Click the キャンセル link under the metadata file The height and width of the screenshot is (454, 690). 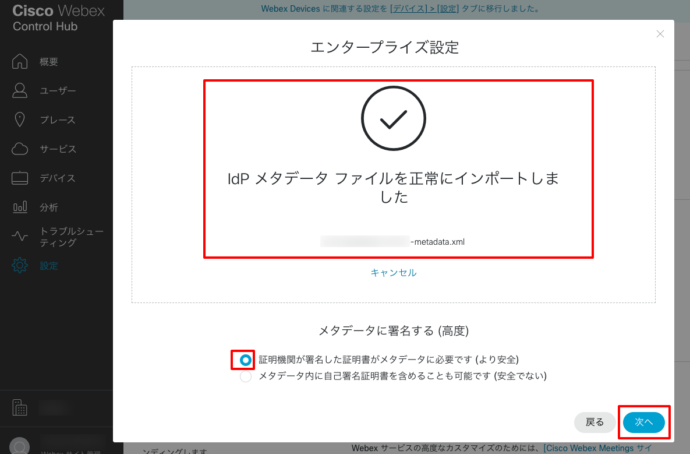pos(394,273)
